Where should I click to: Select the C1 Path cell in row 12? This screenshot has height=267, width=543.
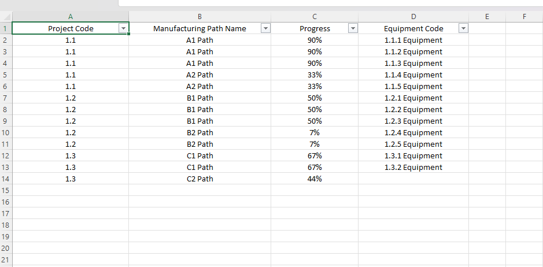pyautogui.click(x=200, y=156)
